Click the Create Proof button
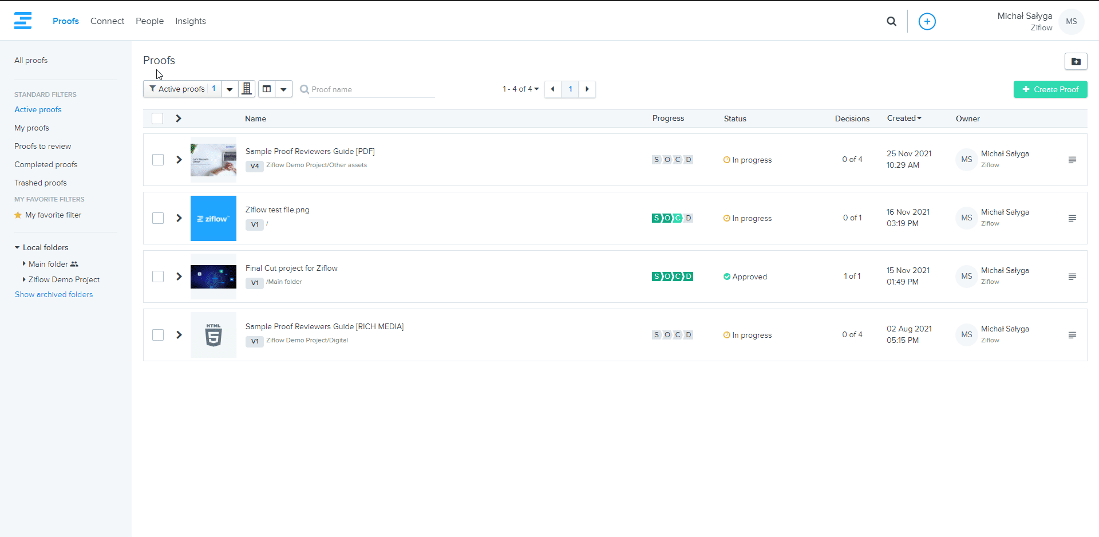The height and width of the screenshot is (537, 1099). tap(1050, 89)
